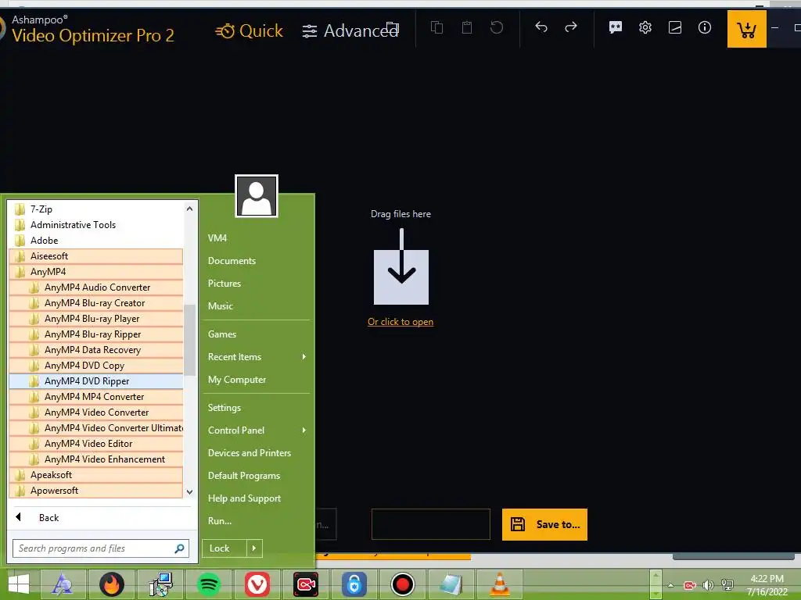
Task: Open AnyMP4 Audio Converter folder
Action: (x=96, y=287)
